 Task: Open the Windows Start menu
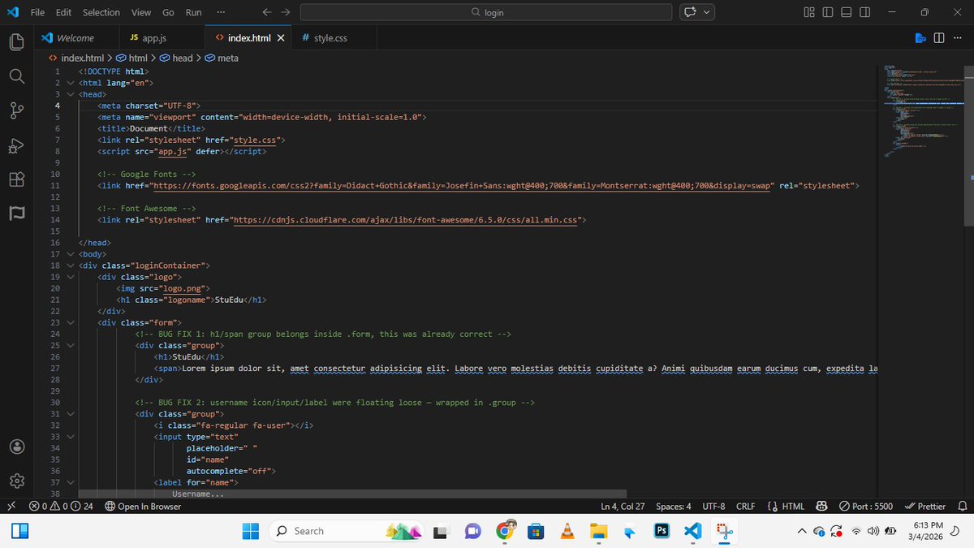click(x=251, y=531)
